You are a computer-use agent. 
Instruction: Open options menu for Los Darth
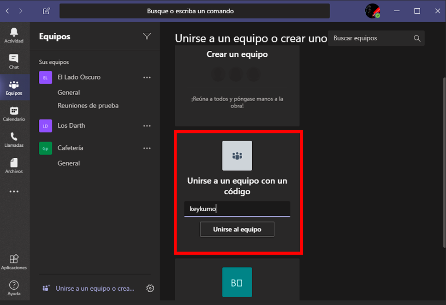point(147,126)
